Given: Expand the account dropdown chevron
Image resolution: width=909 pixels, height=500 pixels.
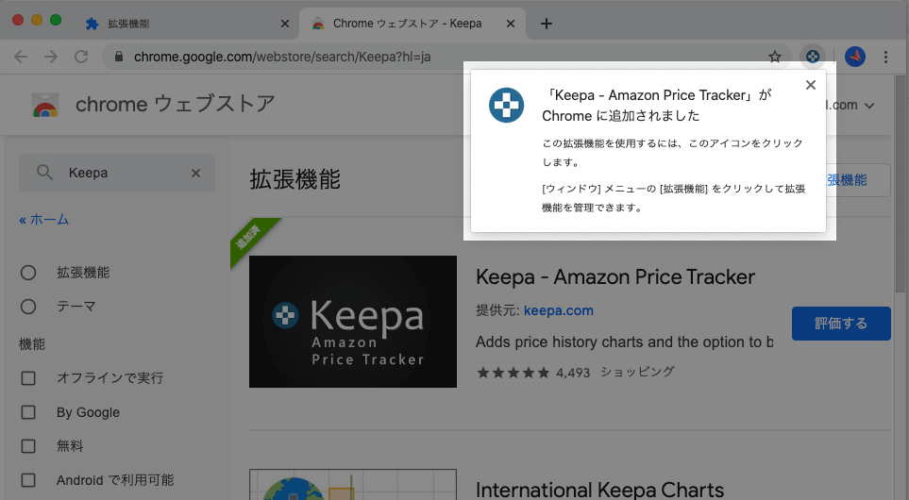Looking at the screenshot, I should click(x=869, y=106).
